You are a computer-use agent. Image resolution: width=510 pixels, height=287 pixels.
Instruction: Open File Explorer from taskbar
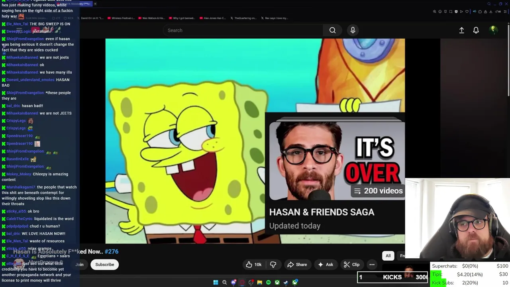(259, 282)
